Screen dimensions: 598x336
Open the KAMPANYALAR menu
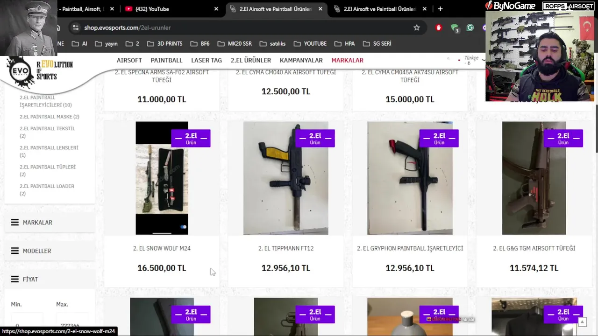(301, 60)
